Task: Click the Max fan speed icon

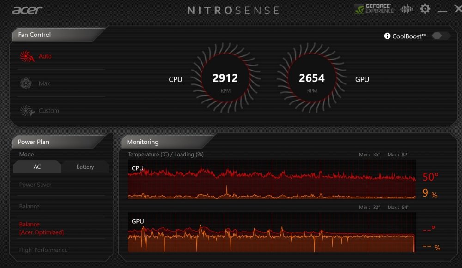Action: tap(26, 83)
